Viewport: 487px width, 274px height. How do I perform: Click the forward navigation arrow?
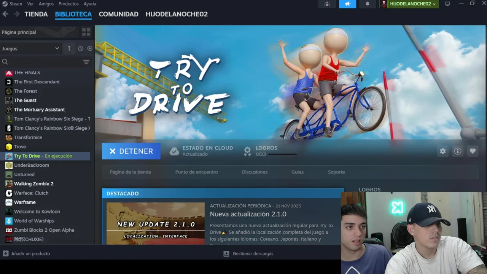click(x=16, y=14)
